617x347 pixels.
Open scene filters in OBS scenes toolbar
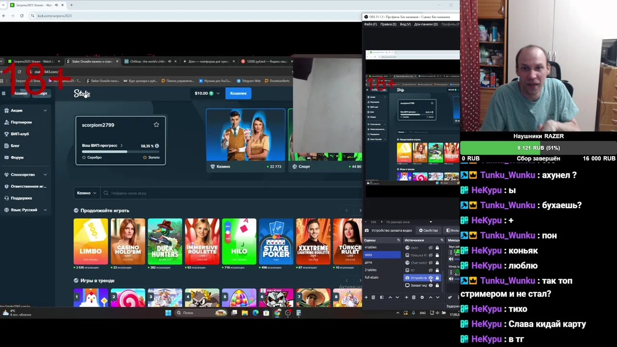click(382, 297)
